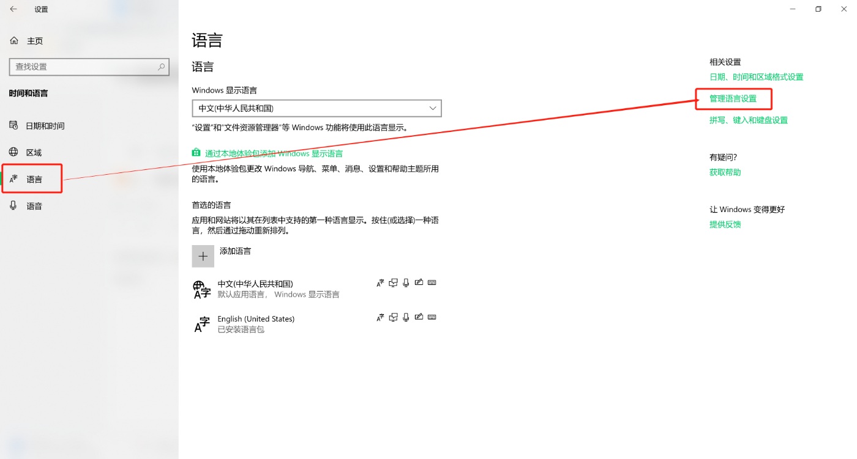Open 日期、时间和区域格式设置 link
This screenshot has width=857, height=459.
click(x=756, y=77)
